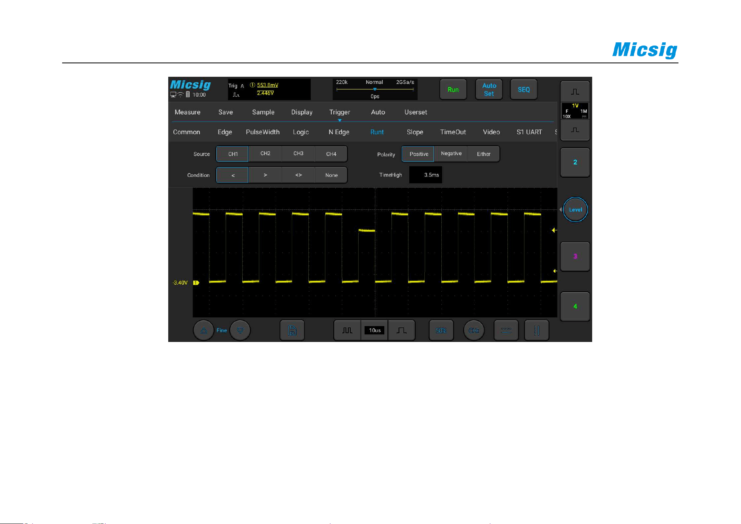Open the Trigger menu
Image resolution: width=741 pixels, height=524 pixels.
[340, 112]
